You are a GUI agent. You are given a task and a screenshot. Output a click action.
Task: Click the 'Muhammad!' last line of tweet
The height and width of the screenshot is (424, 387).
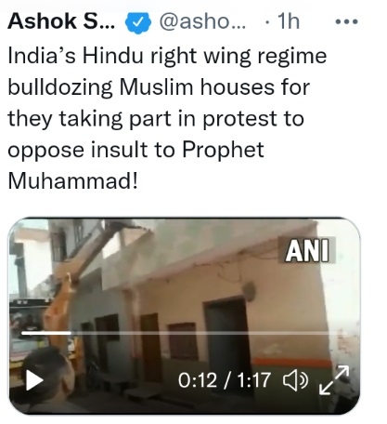[x=72, y=181]
